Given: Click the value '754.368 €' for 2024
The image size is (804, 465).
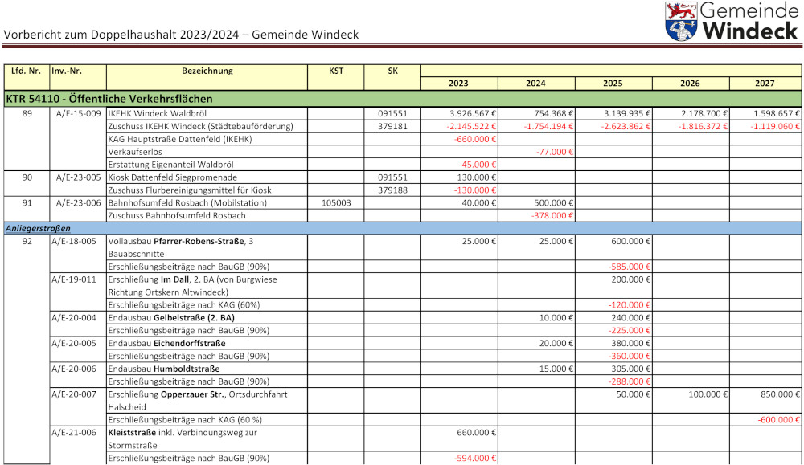Looking at the screenshot, I should tap(554, 114).
